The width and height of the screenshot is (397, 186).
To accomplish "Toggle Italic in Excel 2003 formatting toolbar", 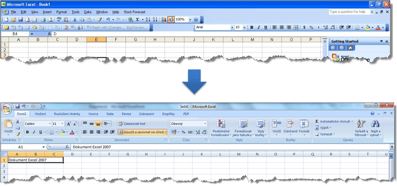I will (x=259, y=27).
